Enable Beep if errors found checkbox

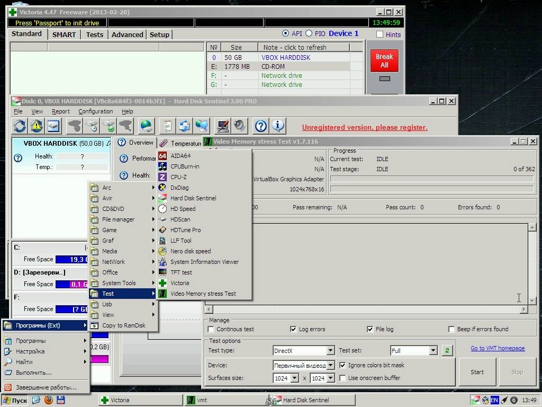tap(451, 329)
